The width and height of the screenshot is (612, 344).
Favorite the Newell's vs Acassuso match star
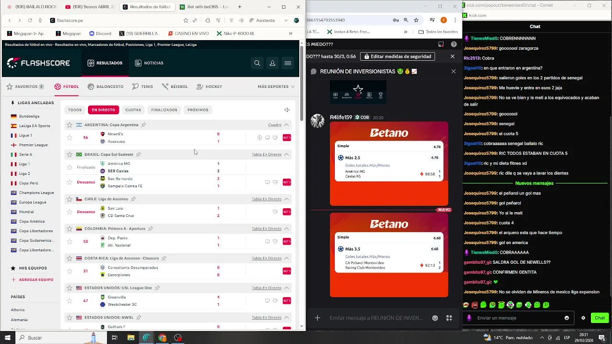tap(69, 138)
